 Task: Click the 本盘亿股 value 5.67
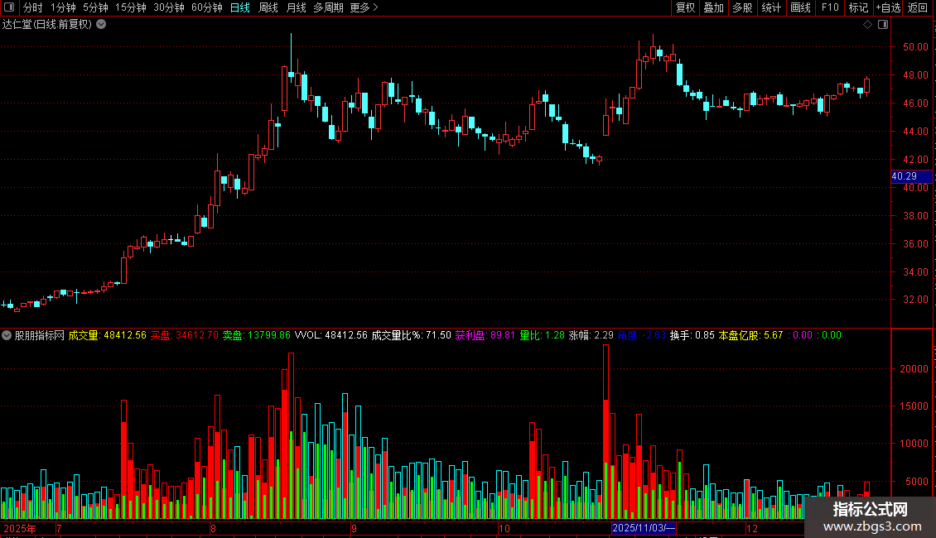[x=773, y=335]
